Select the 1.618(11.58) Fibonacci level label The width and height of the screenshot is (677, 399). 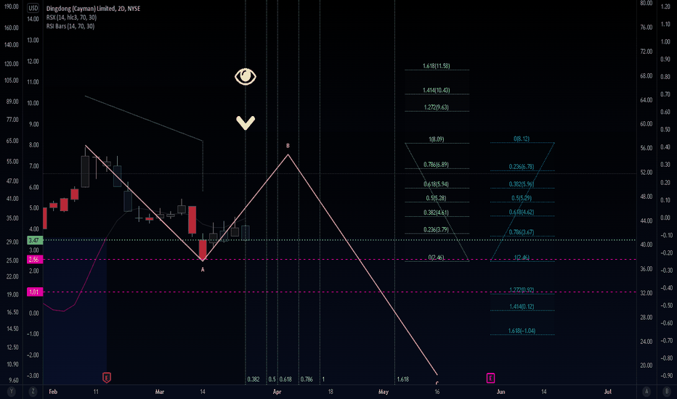pyautogui.click(x=436, y=66)
